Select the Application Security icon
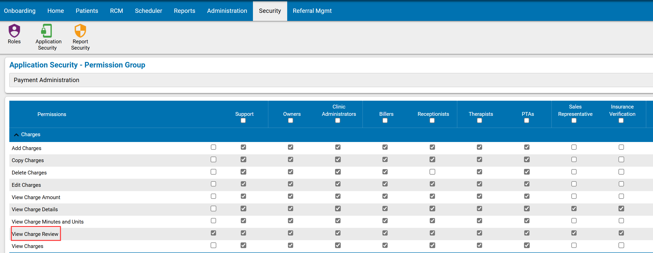 tap(47, 35)
